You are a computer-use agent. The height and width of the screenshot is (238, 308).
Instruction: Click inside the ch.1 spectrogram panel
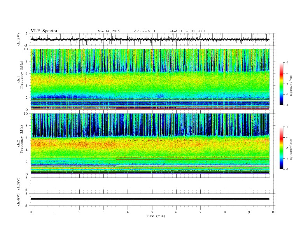[x=150, y=79]
